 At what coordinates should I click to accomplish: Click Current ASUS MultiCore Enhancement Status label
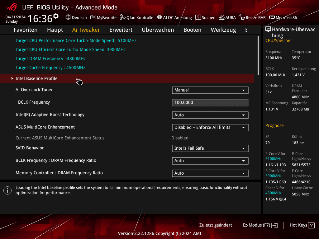60,138
